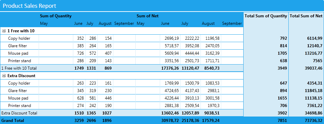Collapse the 1 Free with 10 group
Viewport: 324px width, 124px height.
(4, 31)
